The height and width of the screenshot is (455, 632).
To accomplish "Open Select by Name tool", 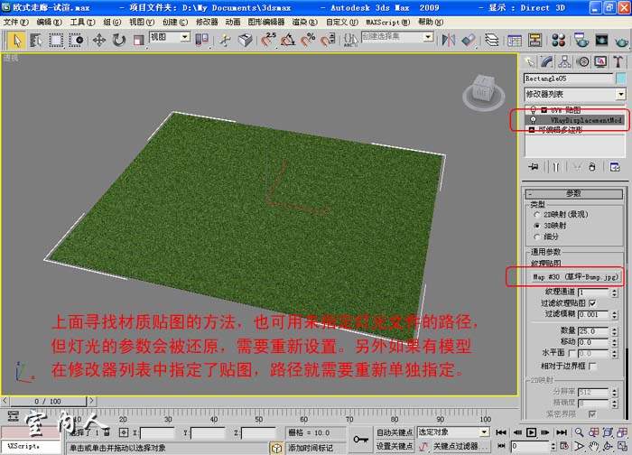I will tap(36, 40).
